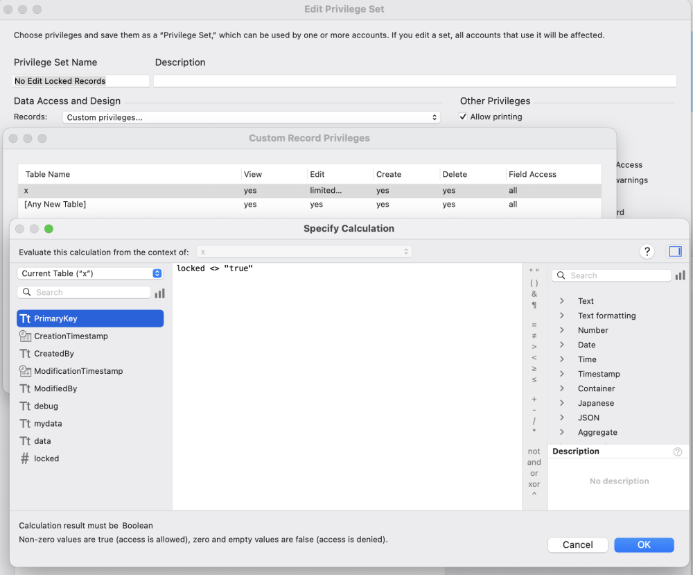Expand the Timestamp function category
The image size is (693, 575).
coord(599,374)
